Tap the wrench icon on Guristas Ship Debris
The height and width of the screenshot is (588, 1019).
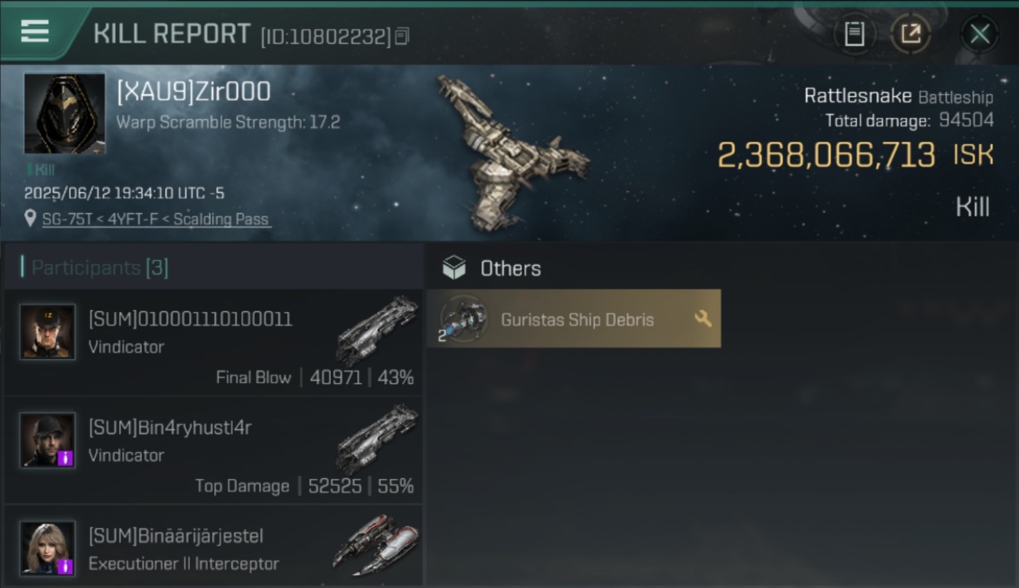[703, 318]
